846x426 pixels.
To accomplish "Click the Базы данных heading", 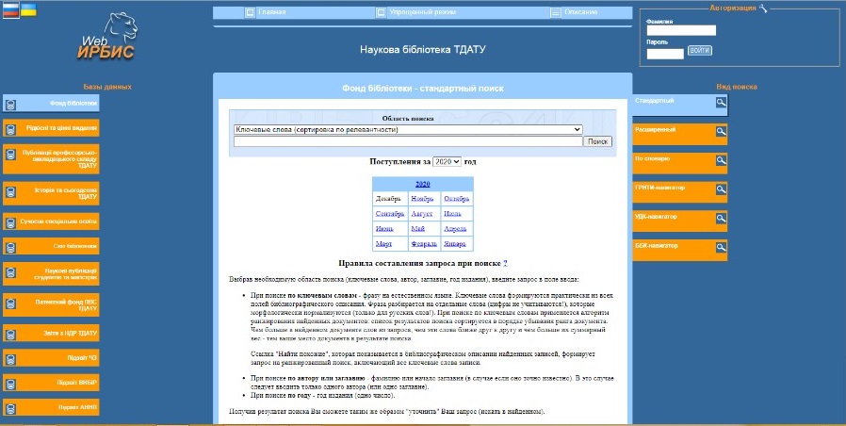I will tap(107, 87).
